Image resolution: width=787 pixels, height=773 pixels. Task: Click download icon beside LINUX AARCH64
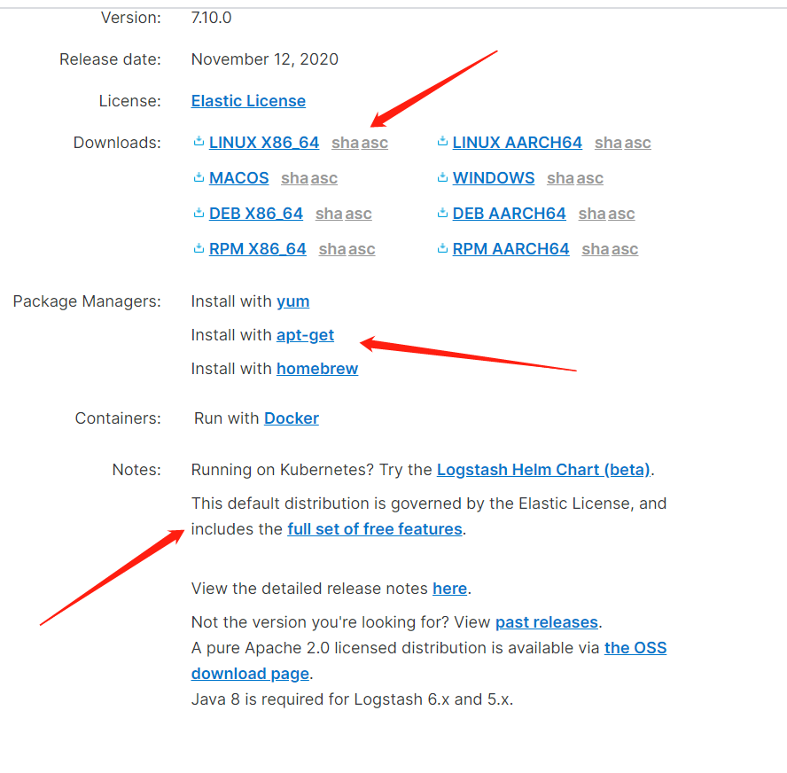coord(442,142)
